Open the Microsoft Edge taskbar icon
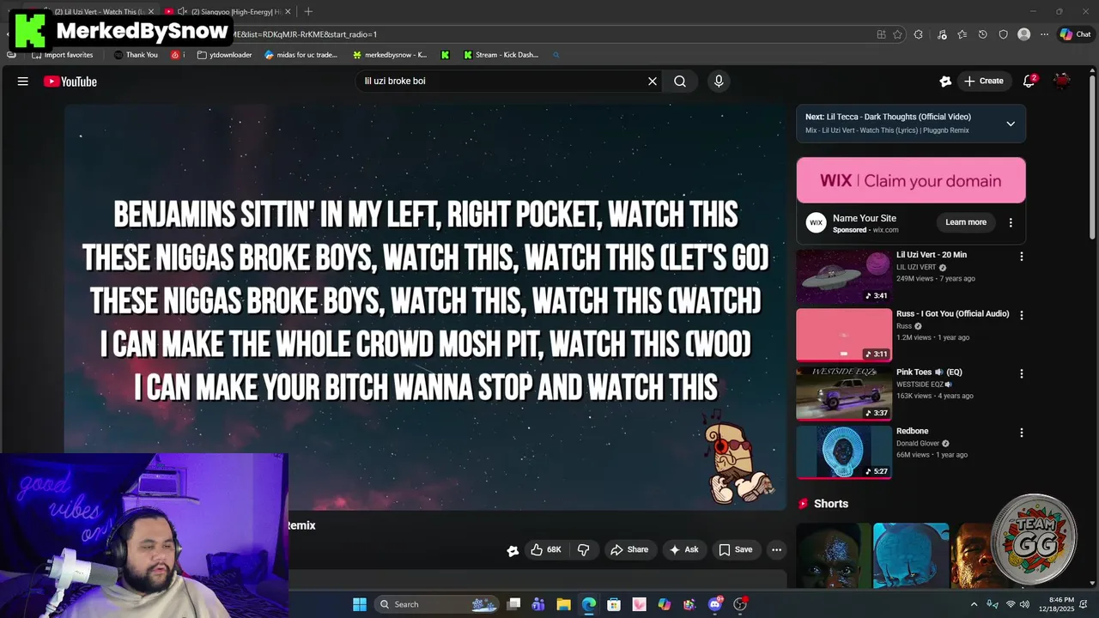Image resolution: width=1099 pixels, height=618 pixels. coord(588,604)
